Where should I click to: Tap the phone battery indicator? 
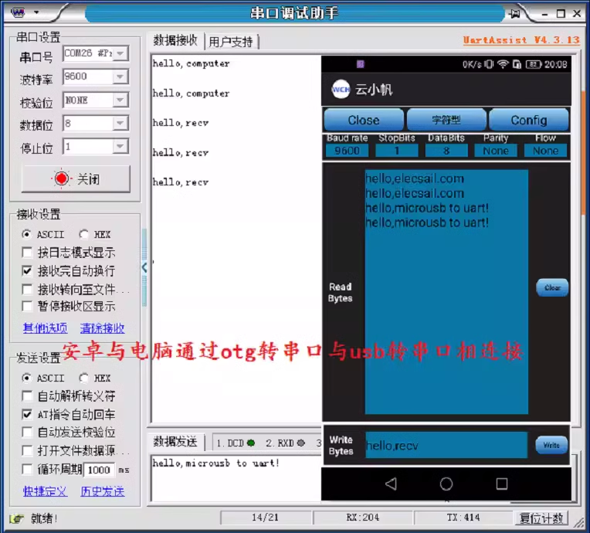pos(534,64)
